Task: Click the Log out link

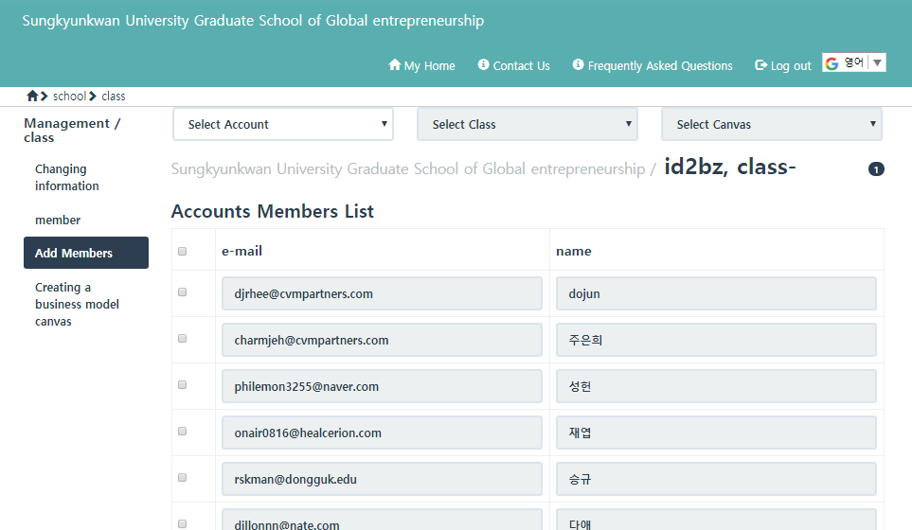Action: click(x=783, y=65)
